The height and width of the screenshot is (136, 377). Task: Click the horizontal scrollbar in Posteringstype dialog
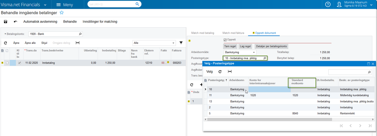pos(269,119)
